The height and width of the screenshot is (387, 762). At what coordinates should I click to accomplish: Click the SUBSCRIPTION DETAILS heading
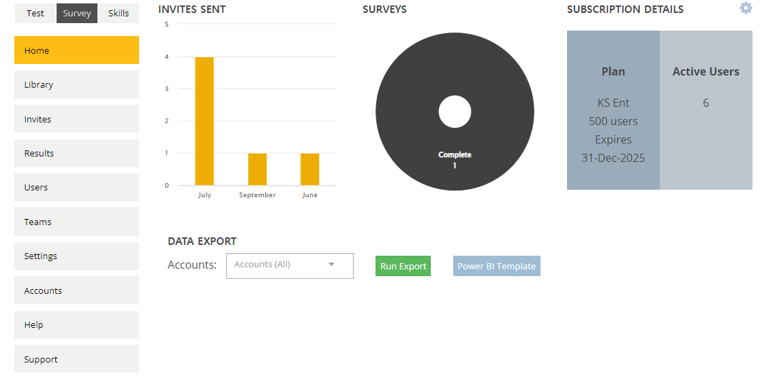pyautogui.click(x=626, y=10)
